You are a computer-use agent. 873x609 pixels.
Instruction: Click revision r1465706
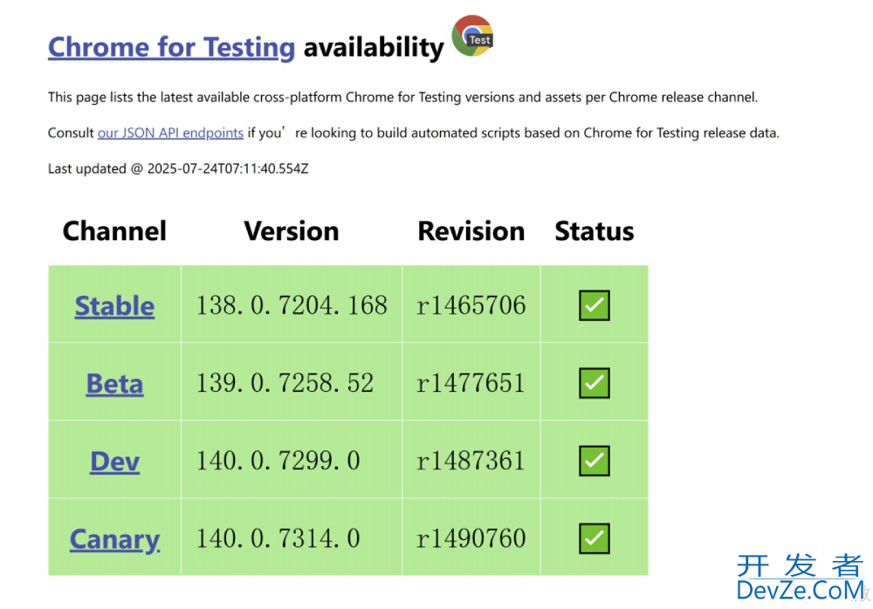coord(471,305)
